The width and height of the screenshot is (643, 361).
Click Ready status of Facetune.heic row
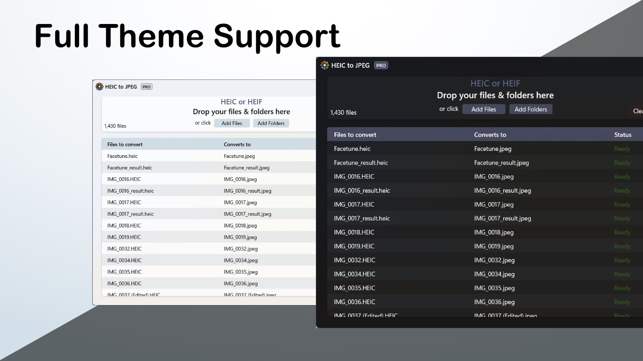coord(622,149)
